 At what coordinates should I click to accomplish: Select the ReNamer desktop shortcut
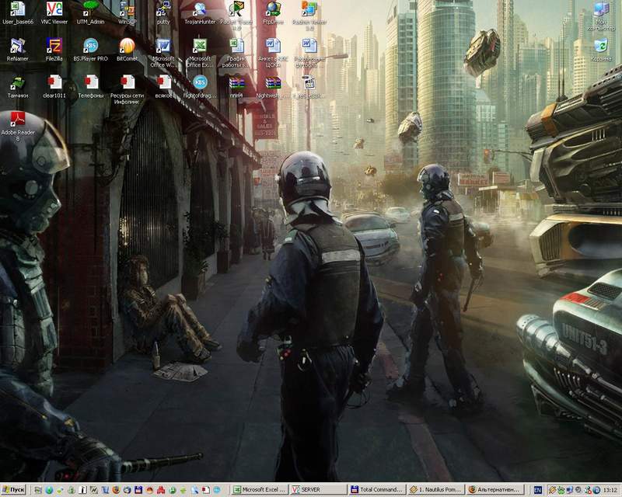[x=17, y=50]
